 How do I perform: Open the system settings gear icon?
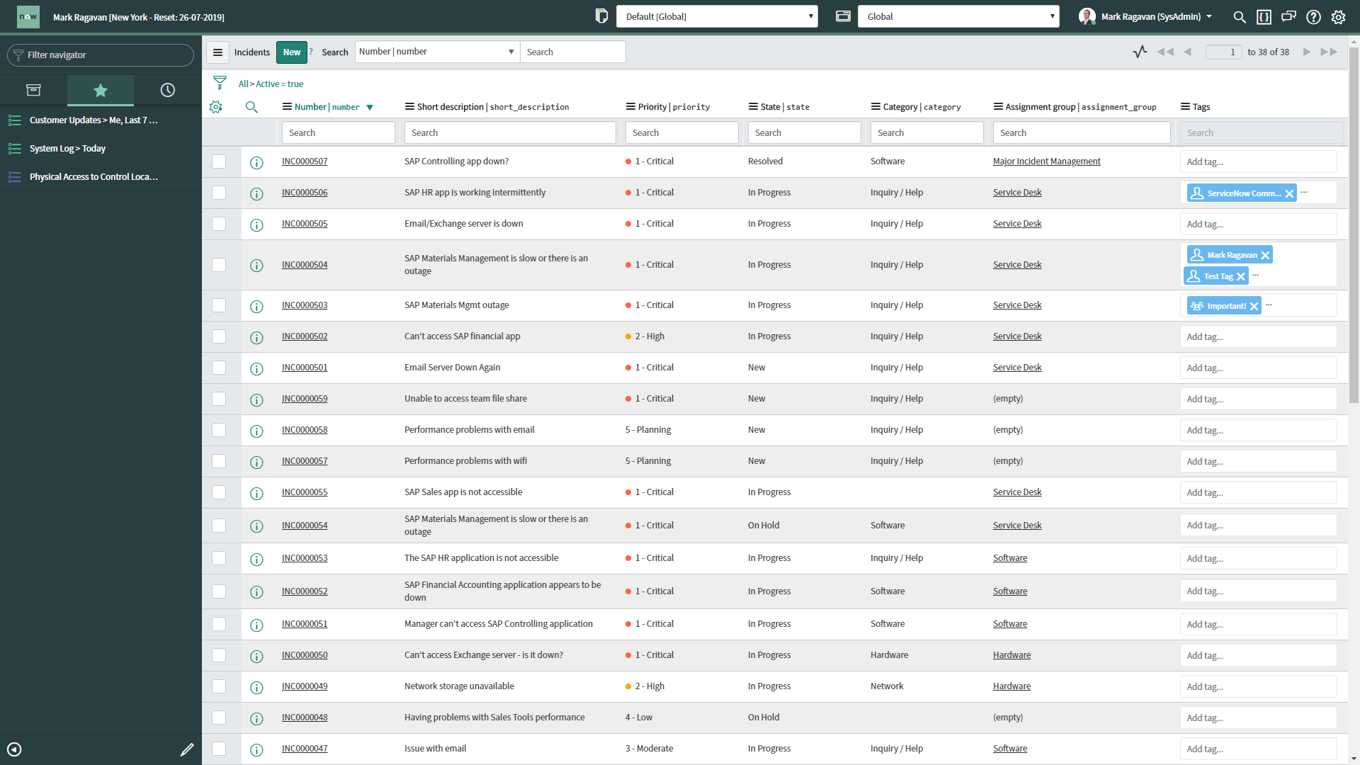(x=1338, y=17)
